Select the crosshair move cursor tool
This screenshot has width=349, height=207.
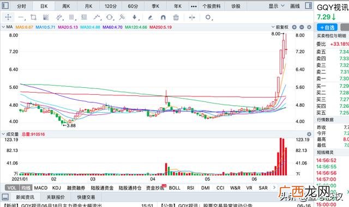click(8, 17)
